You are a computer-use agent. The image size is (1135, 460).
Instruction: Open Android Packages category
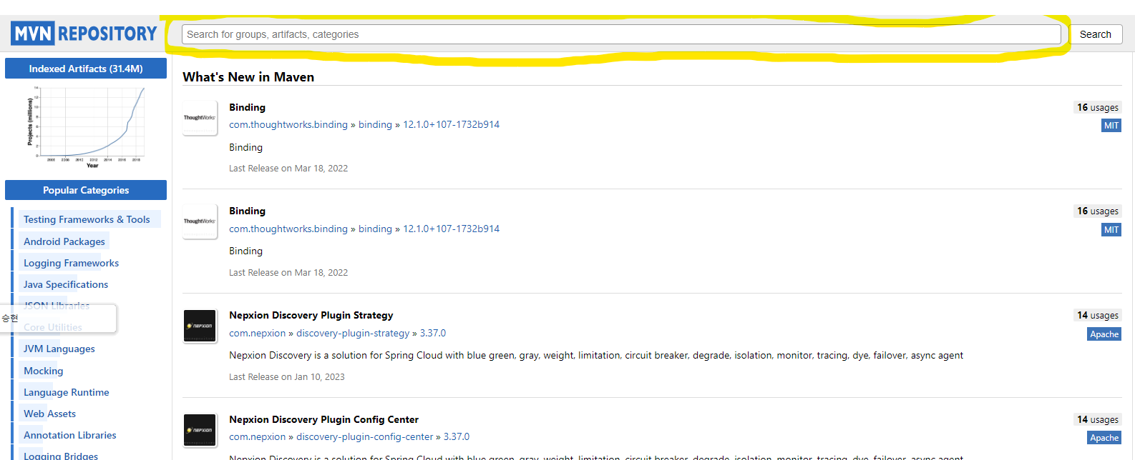(64, 241)
